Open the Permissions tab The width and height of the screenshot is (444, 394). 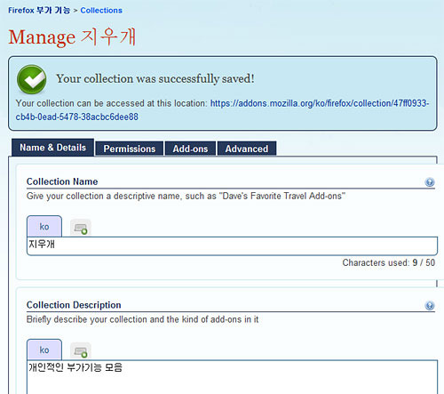pyautogui.click(x=130, y=149)
